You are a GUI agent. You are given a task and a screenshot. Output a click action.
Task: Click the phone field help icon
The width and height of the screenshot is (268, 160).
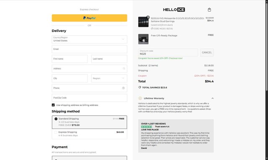coord(124,88)
